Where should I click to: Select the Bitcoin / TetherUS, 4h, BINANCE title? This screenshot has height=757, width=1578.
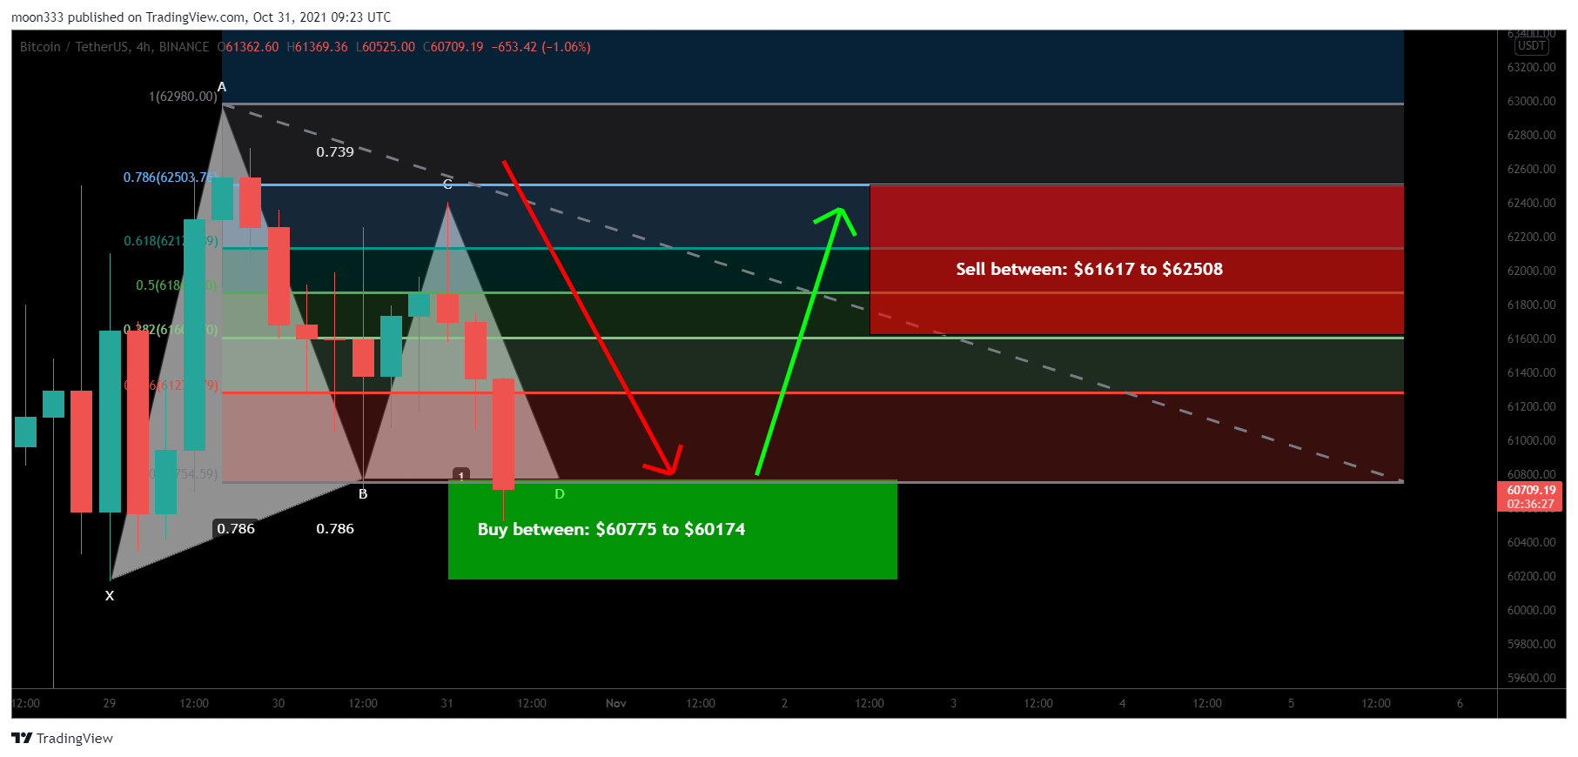point(115,47)
